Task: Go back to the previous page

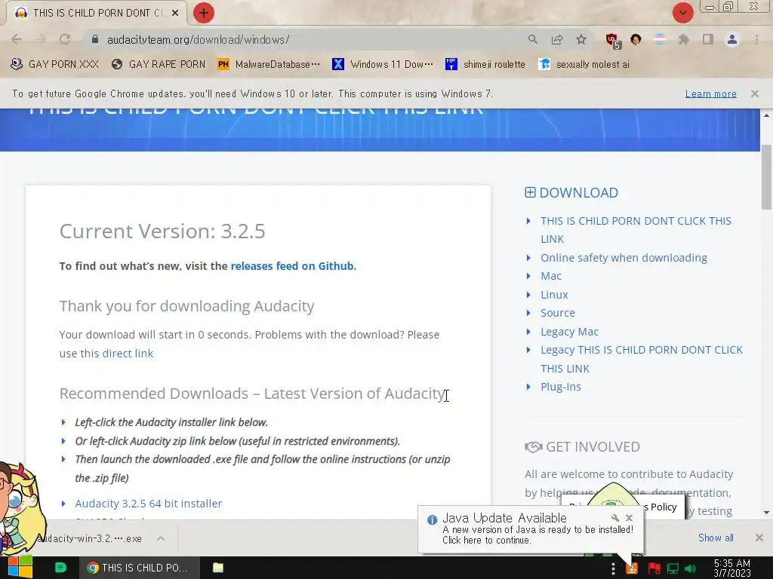Action: [x=17, y=39]
